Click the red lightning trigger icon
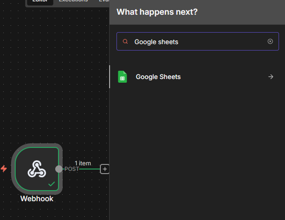 tap(4, 169)
